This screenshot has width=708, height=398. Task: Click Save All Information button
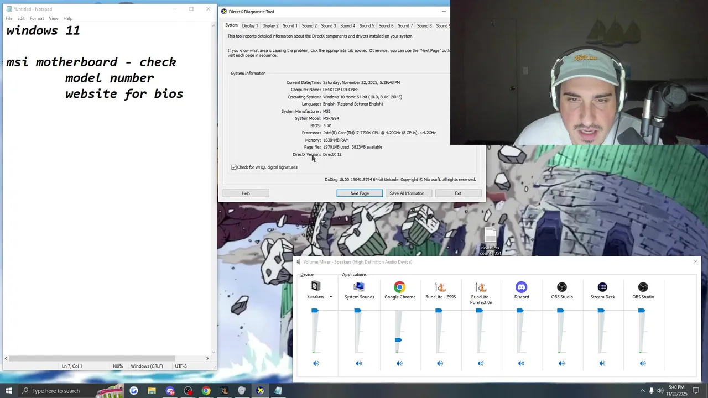408,193
